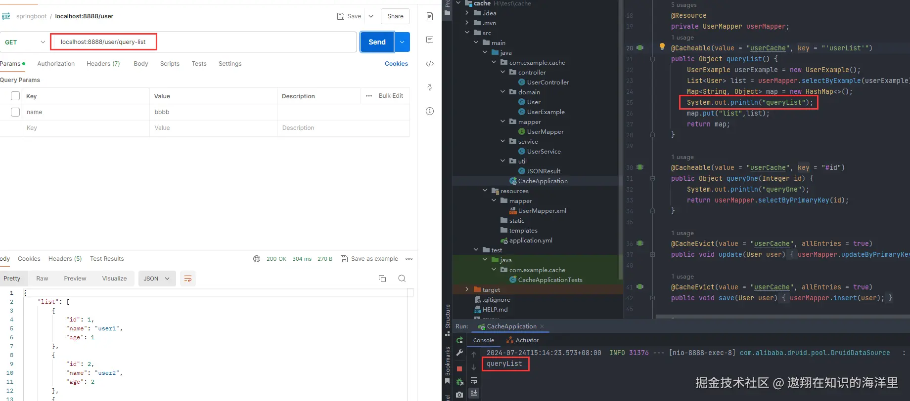
Task: Open response Headers (5) tab
Action: [x=65, y=259]
